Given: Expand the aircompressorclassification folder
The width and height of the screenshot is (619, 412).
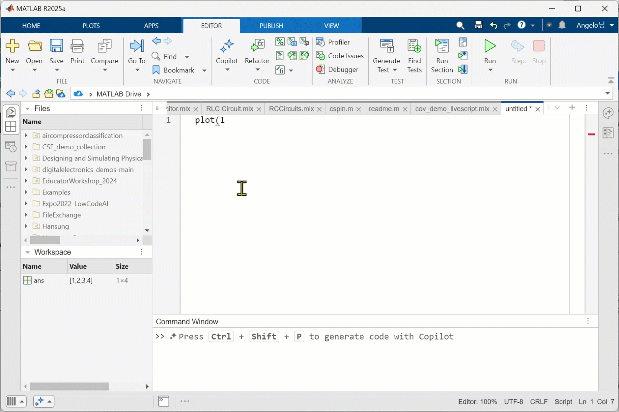Looking at the screenshot, I should click(x=26, y=136).
